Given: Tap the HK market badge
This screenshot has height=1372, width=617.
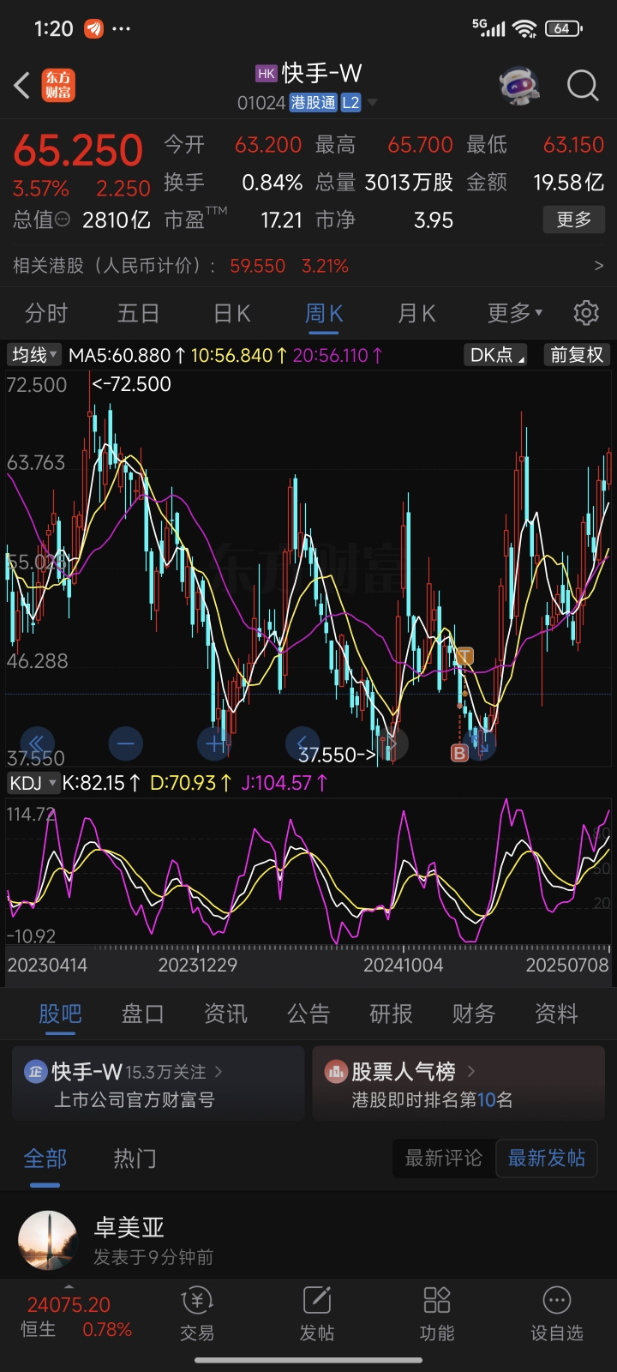Looking at the screenshot, I should coord(267,74).
